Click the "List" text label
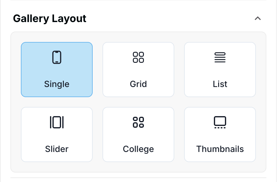The height and width of the screenshot is (182, 278). (220, 84)
